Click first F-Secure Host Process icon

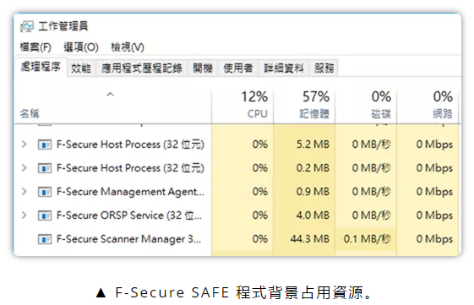[45, 144]
